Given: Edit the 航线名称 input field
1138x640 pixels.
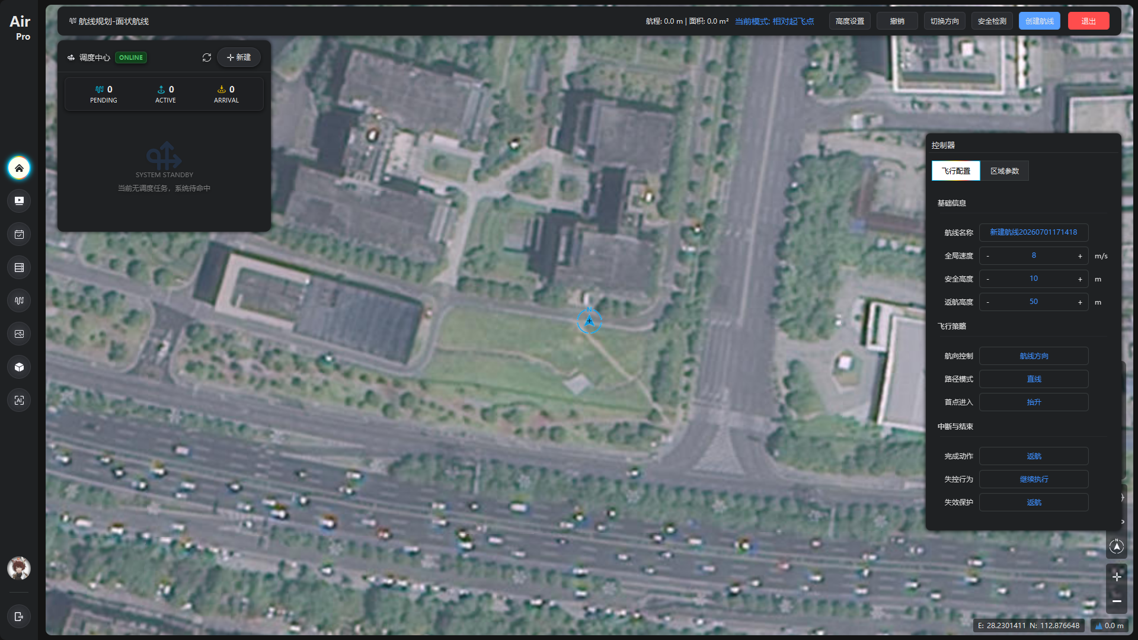Looking at the screenshot, I should 1034,232.
